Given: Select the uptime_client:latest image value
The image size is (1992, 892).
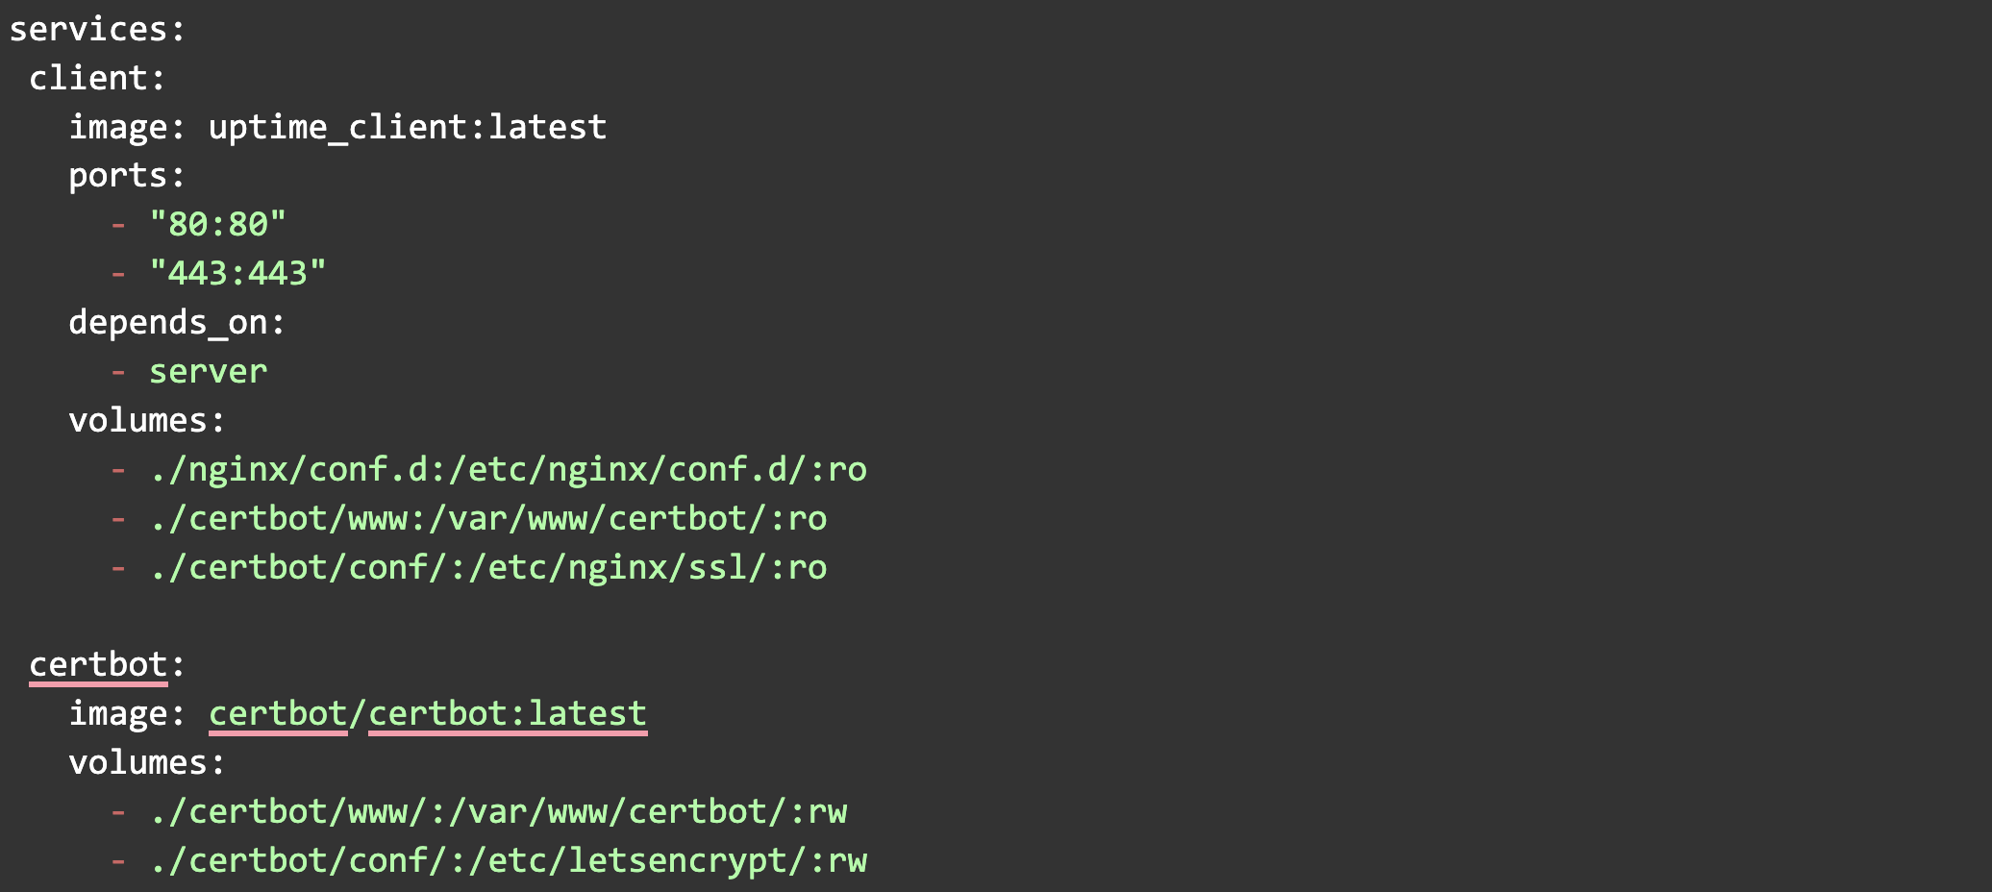Looking at the screenshot, I should (407, 128).
